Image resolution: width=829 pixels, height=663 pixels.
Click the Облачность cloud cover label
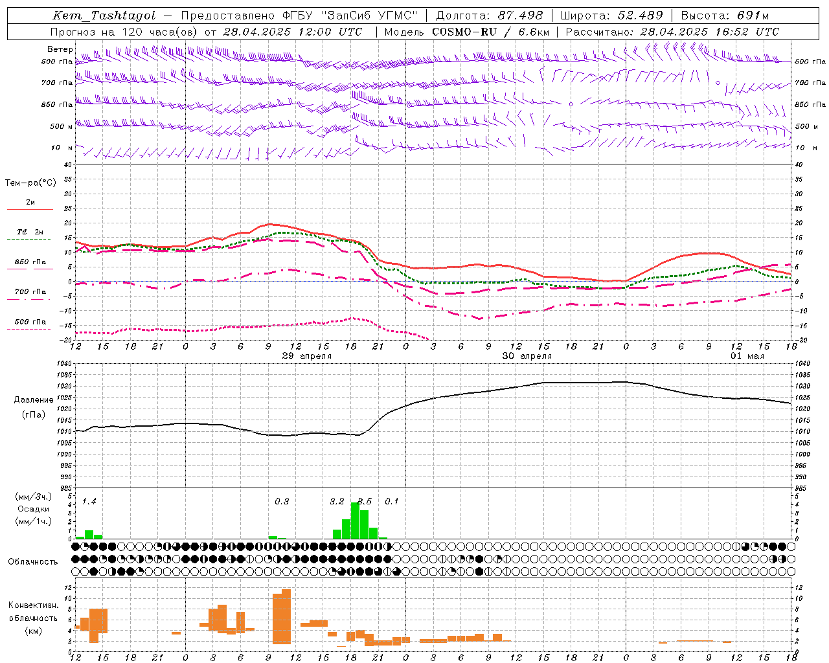[33, 562]
